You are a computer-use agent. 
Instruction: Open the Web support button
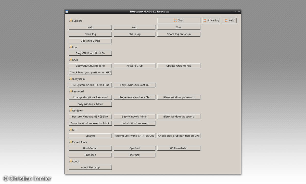pos(134,27)
